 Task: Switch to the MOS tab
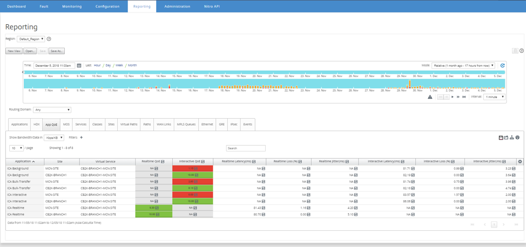(x=66, y=124)
